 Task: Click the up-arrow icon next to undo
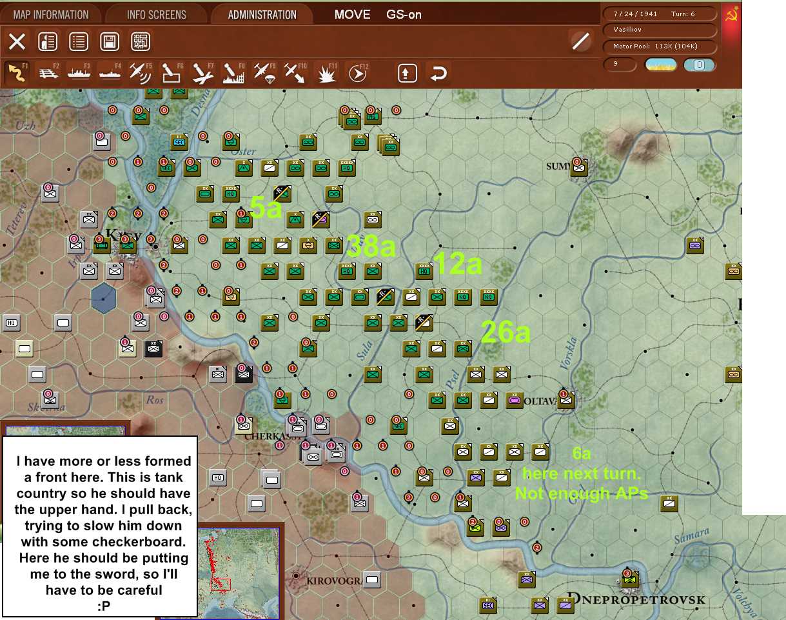pos(407,73)
